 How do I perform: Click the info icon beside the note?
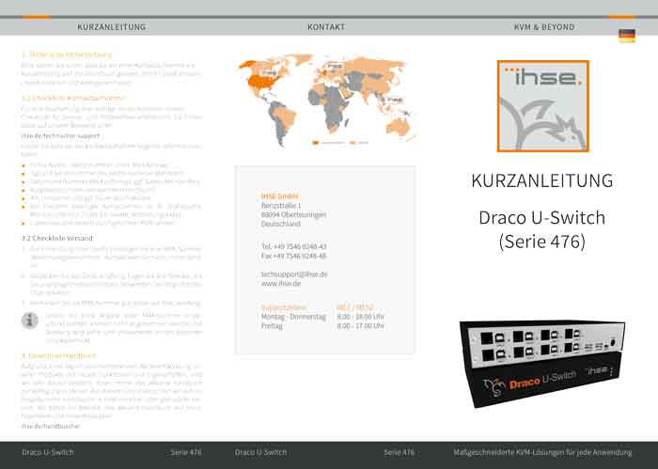tap(31, 321)
